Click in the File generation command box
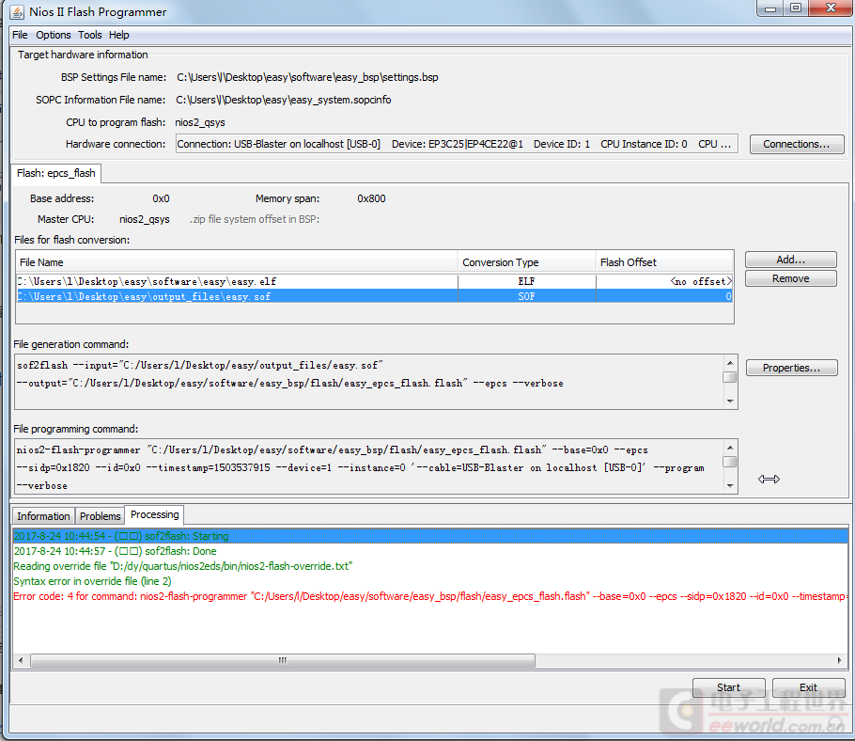The width and height of the screenshot is (855, 741). pos(369,382)
